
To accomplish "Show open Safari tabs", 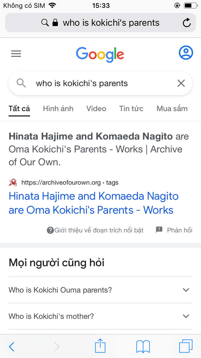I will point(185,346).
